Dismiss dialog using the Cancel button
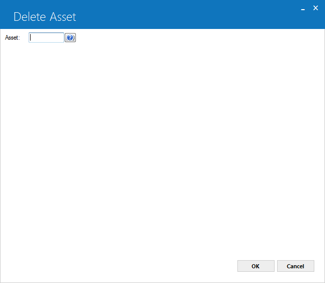The height and width of the screenshot is (283, 325). 295,266
